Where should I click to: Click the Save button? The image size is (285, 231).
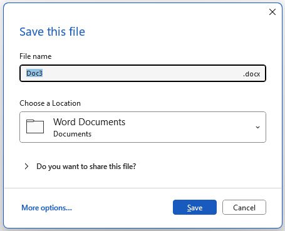pyautogui.click(x=195, y=207)
